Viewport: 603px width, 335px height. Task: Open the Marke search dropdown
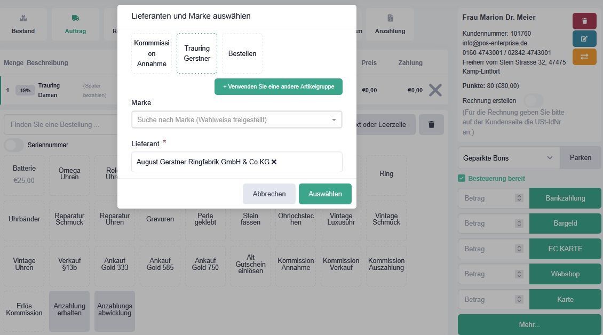point(236,119)
